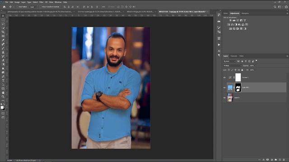Toggle the Auto-Select checkbox
This screenshot has height=162, width=289.
pos(17,7)
